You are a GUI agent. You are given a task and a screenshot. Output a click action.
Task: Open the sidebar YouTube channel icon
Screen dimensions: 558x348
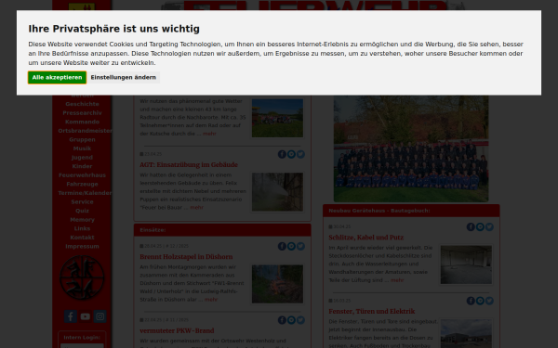85,316
